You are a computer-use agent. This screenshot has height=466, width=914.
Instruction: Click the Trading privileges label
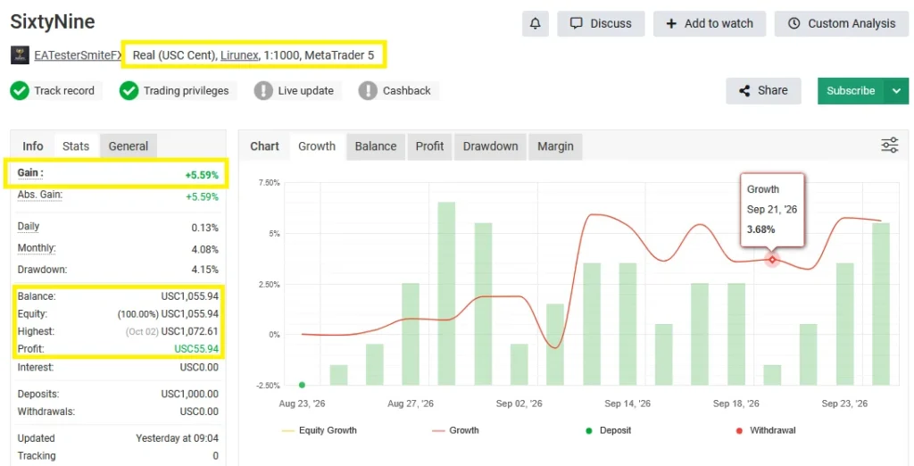(x=186, y=91)
